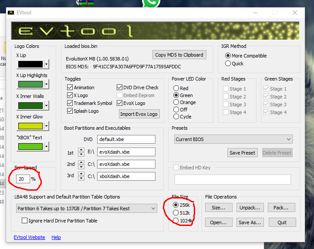
Task: Click the Size... file operation button
Action: (219, 208)
